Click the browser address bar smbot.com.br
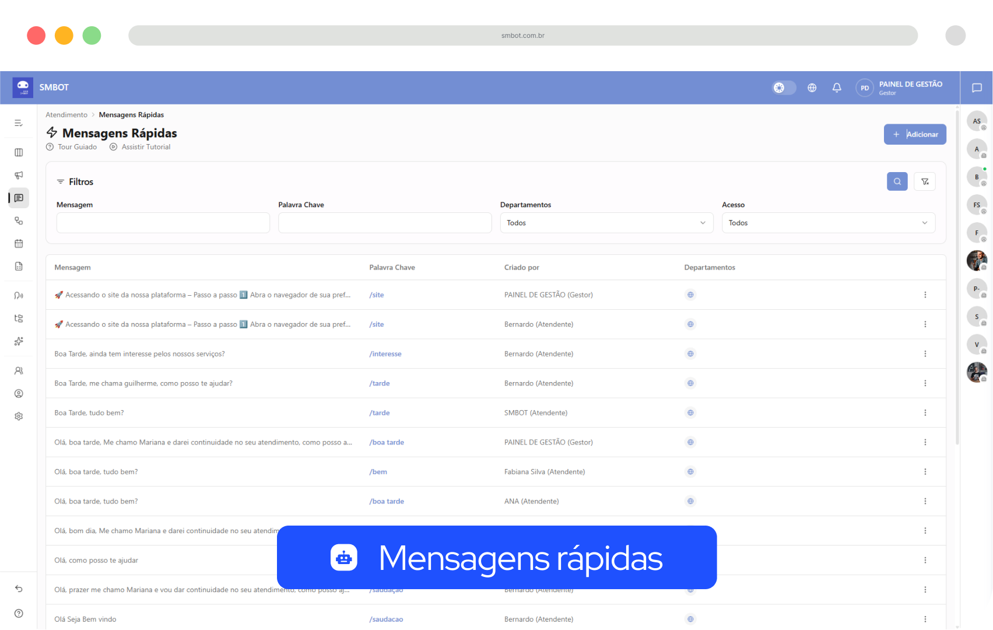This screenshot has width=993, height=630. point(523,36)
